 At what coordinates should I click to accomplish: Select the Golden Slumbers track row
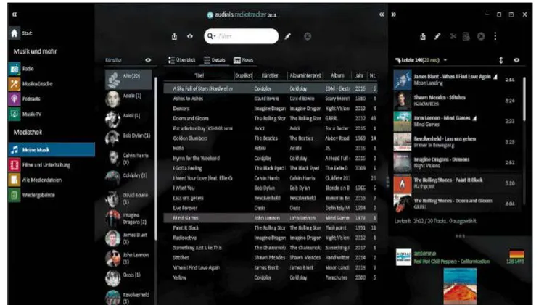point(271,138)
